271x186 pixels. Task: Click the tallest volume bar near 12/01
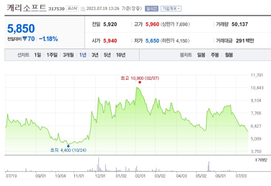(98, 164)
